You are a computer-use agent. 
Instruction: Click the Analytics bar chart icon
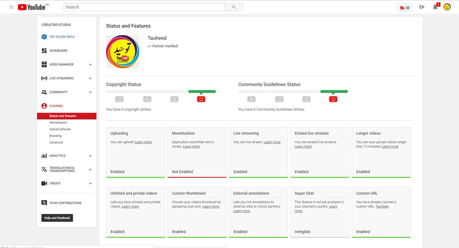pyautogui.click(x=44, y=156)
